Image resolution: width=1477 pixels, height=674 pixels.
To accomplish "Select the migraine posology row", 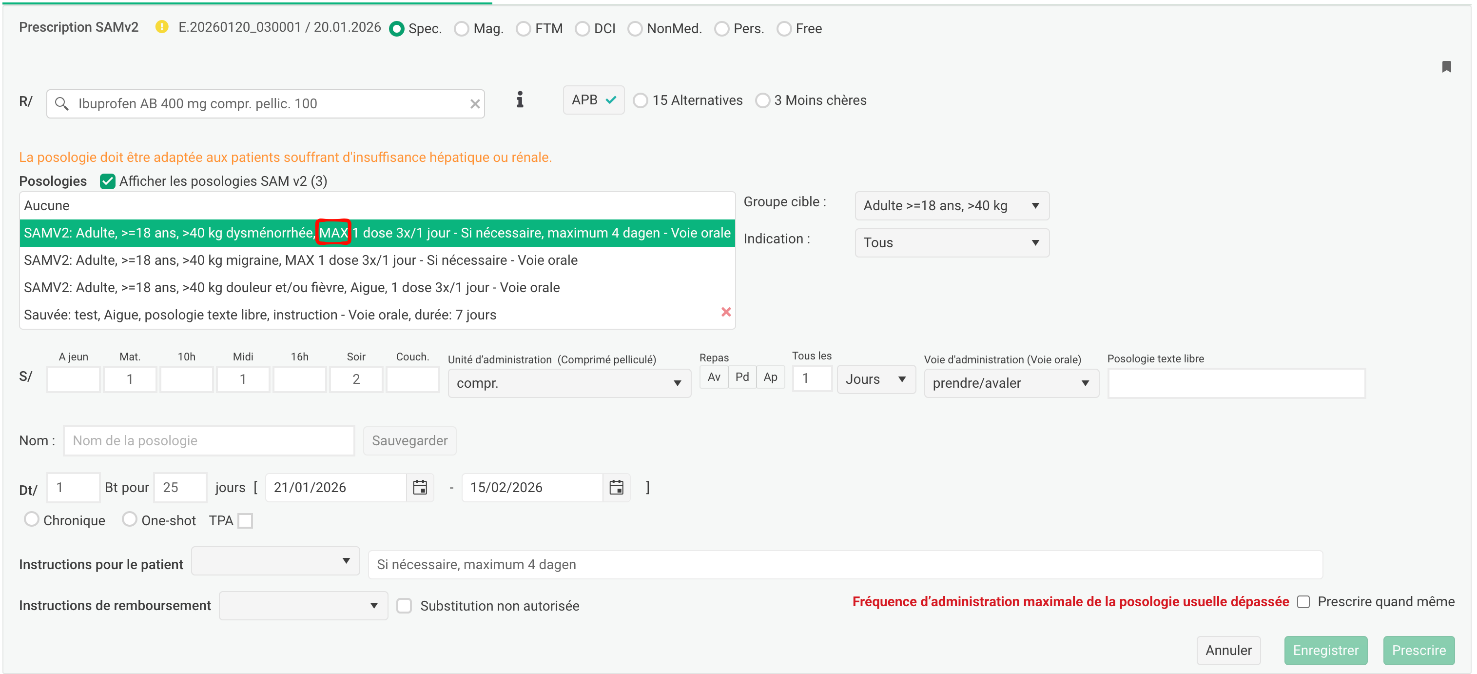I will click(x=300, y=260).
